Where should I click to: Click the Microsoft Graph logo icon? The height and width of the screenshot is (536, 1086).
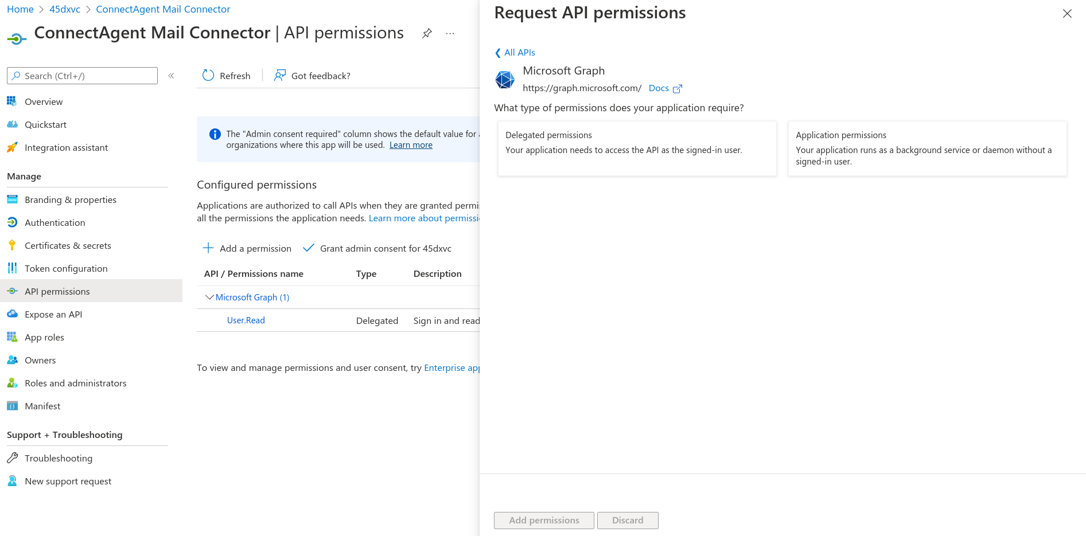pyautogui.click(x=505, y=80)
